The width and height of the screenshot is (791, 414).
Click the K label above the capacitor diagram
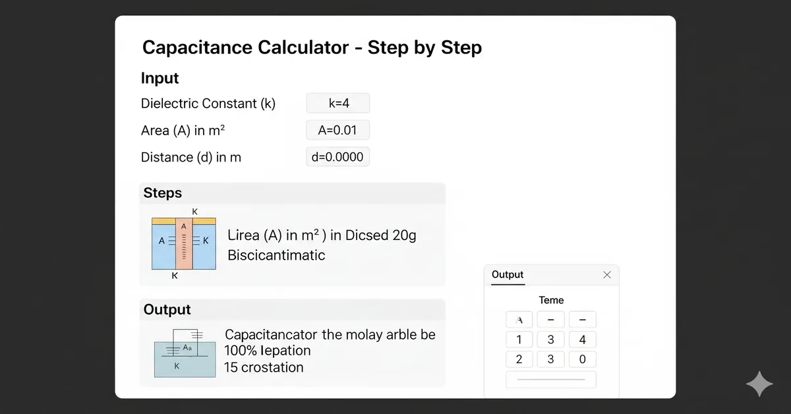(194, 212)
